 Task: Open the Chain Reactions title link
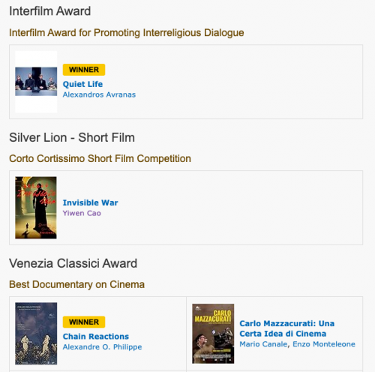[96, 337]
